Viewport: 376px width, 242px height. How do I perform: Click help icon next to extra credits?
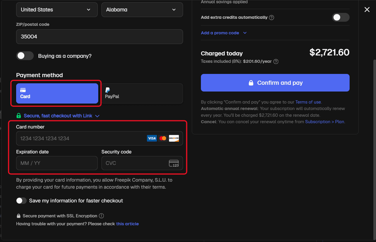[272, 17]
